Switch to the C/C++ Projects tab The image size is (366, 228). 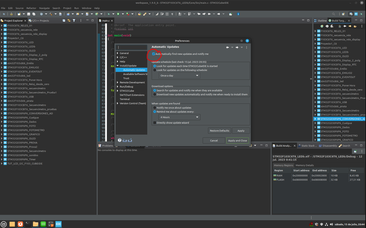39,21
